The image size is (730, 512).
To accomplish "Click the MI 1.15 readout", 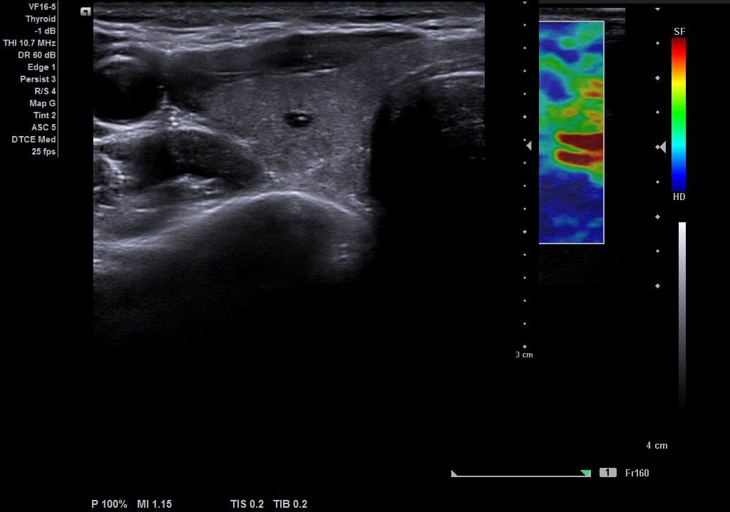I will coord(155,504).
